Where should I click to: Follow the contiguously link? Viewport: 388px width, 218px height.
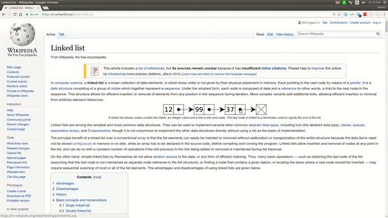click(x=82, y=144)
